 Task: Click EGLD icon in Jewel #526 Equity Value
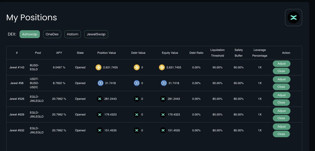pos(163,99)
